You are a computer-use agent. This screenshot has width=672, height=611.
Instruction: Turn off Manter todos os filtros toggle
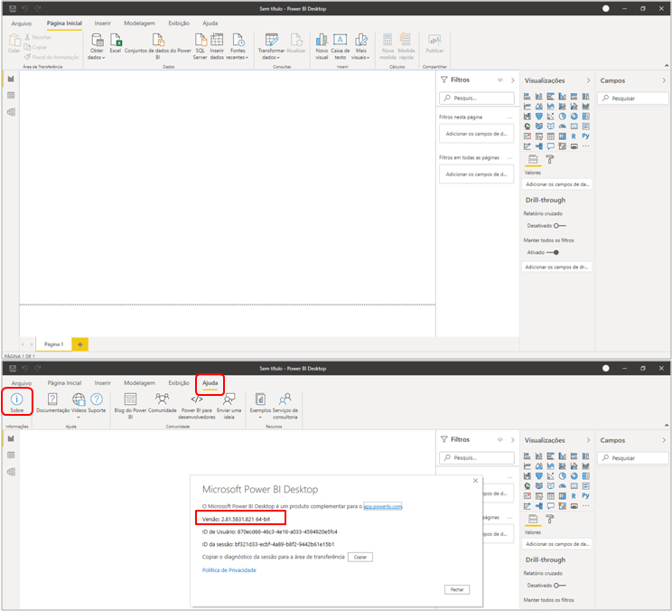click(553, 253)
